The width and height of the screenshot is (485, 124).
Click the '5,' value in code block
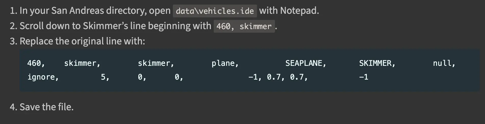click(105, 77)
